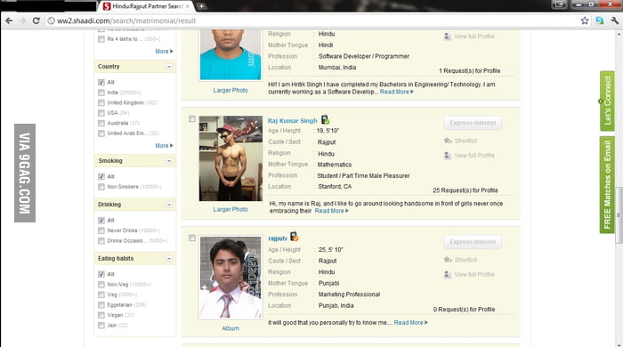The height and width of the screenshot is (347, 623).
Task: Click rajputv's profile photo
Action: (x=231, y=278)
